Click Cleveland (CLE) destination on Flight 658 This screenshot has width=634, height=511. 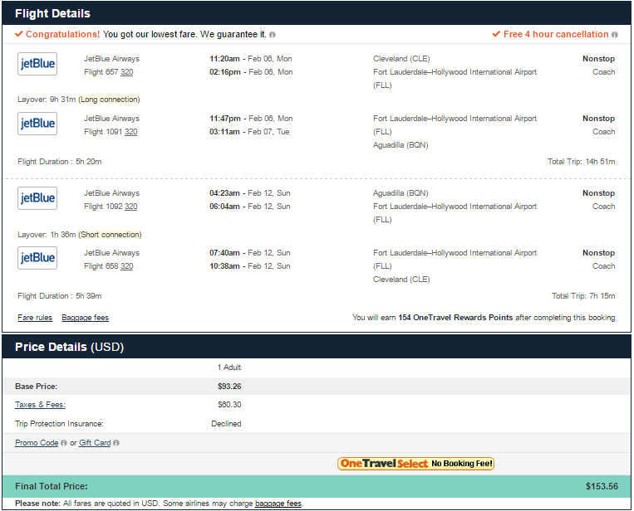pos(401,280)
